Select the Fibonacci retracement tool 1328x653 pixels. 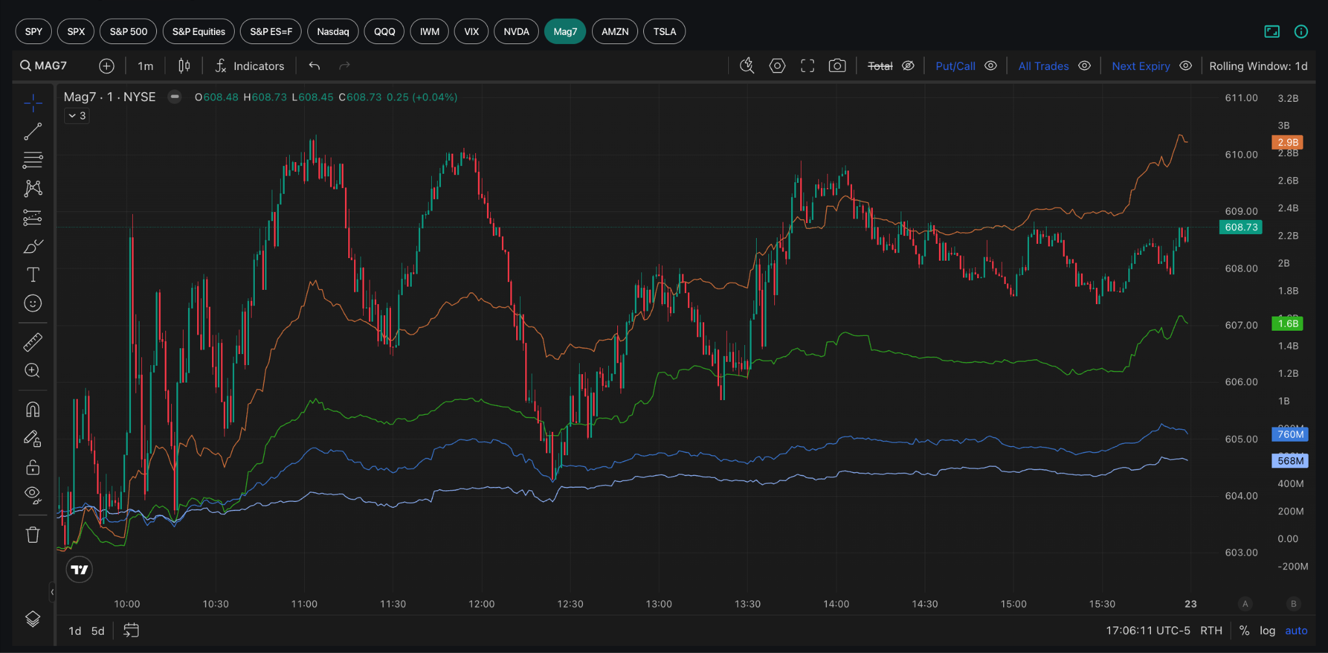click(33, 160)
